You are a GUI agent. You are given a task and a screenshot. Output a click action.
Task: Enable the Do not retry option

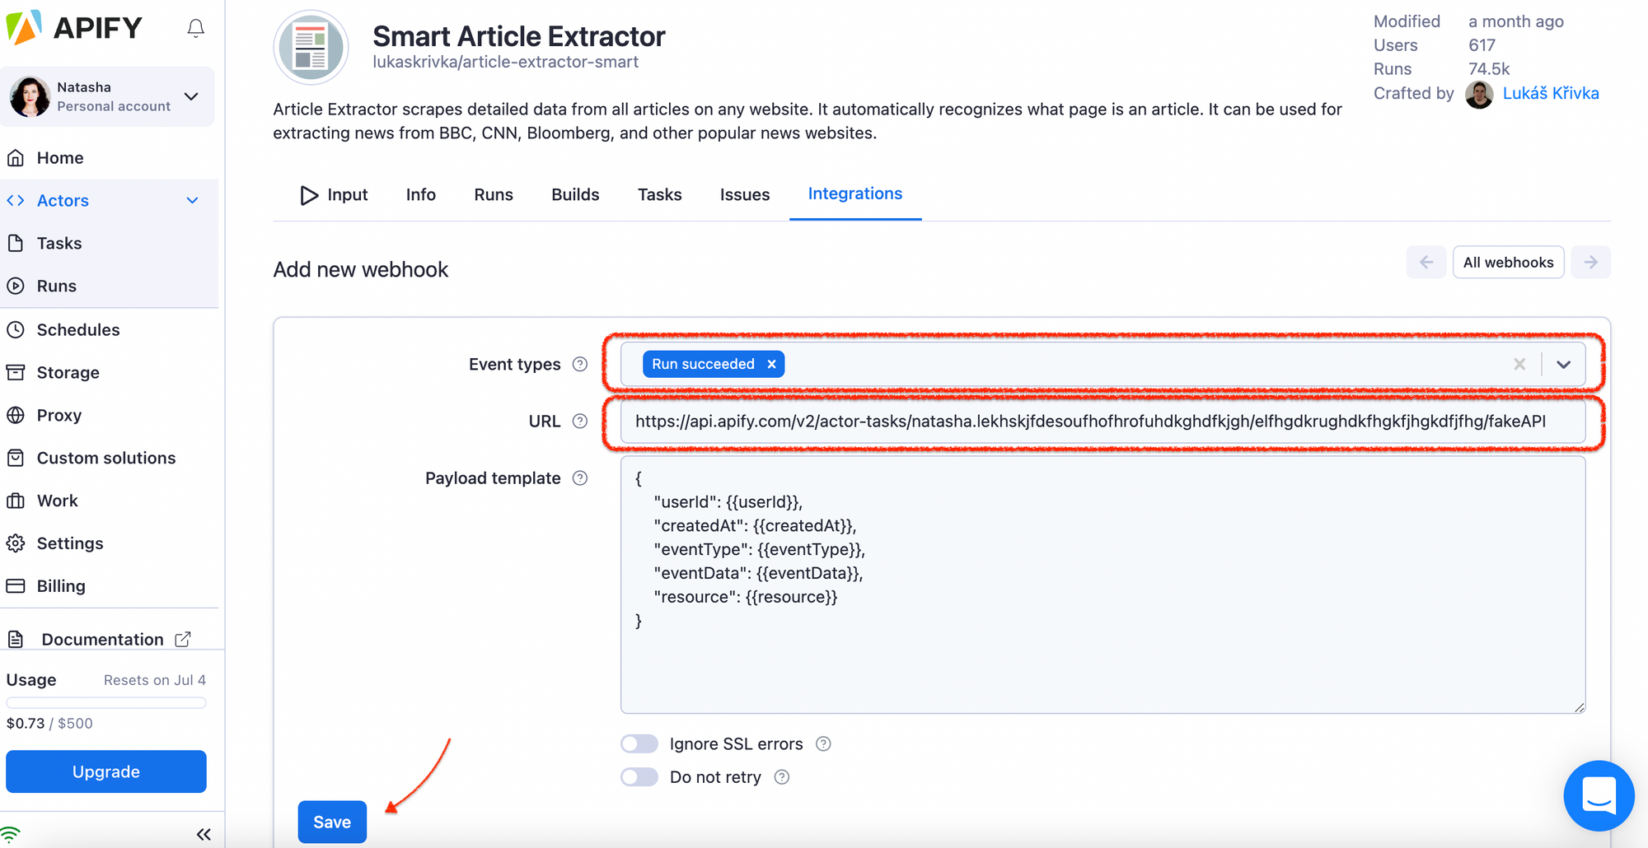[x=639, y=776]
